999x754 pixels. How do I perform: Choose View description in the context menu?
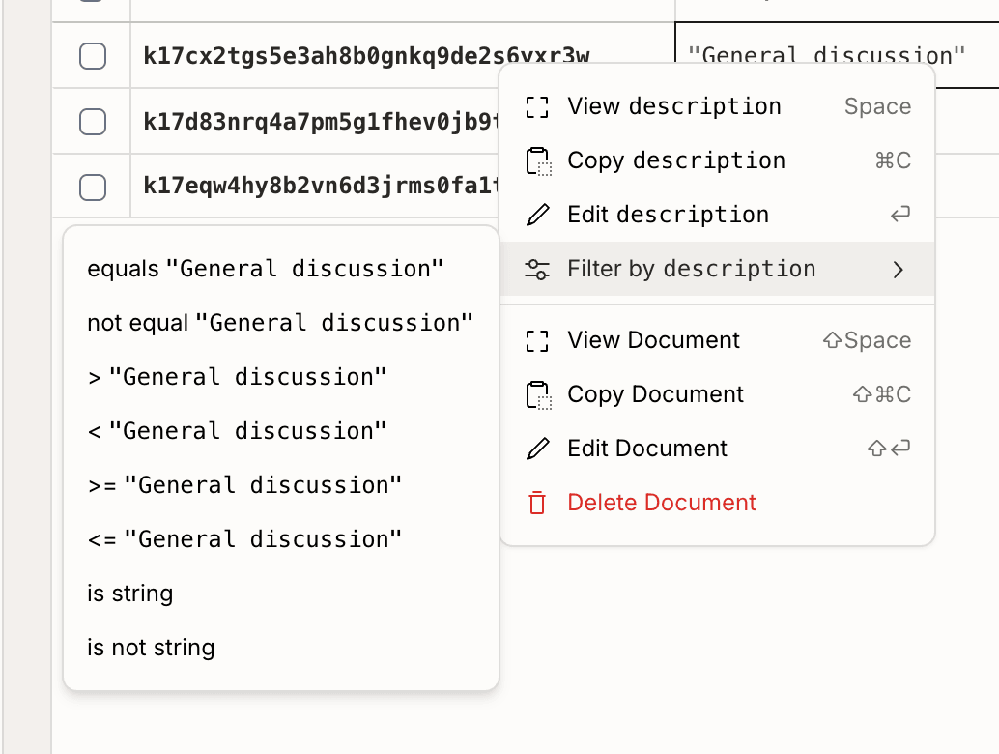pos(718,106)
